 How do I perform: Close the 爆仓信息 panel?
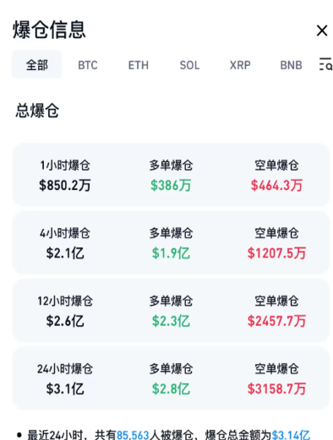click(322, 30)
